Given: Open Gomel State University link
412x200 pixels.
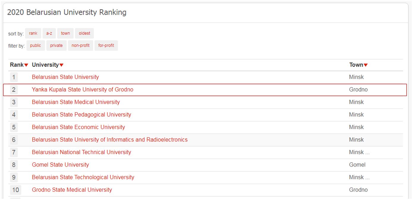Looking at the screenshot, I should pos(60,164).
